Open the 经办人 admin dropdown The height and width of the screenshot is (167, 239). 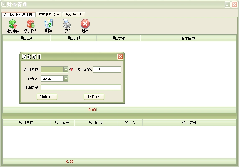point(66,79)
